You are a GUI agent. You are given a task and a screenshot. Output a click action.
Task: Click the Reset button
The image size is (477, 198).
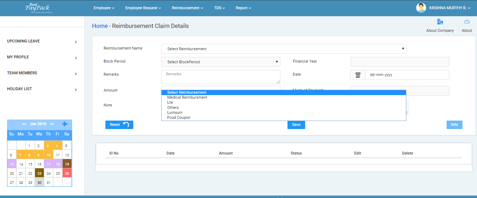119,124
